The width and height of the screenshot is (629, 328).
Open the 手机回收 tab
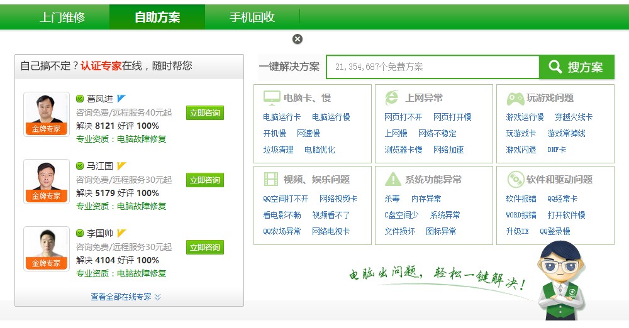tap(252, 17)
